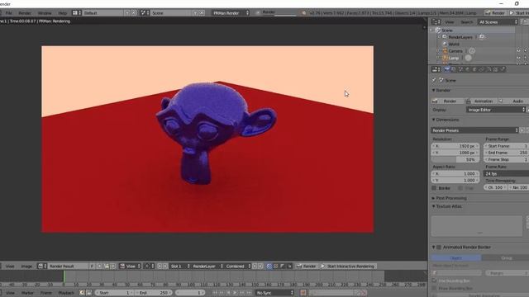Click the scene browse icon in header
This screenshot has width=529, height=297.
tap(145, 13)
